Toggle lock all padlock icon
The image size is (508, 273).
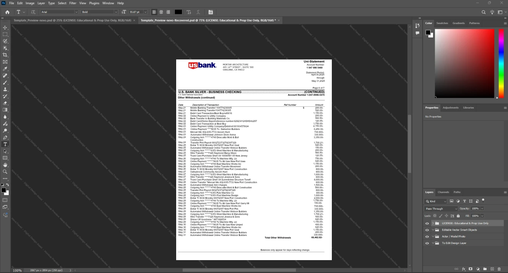[x=458, y=216]
